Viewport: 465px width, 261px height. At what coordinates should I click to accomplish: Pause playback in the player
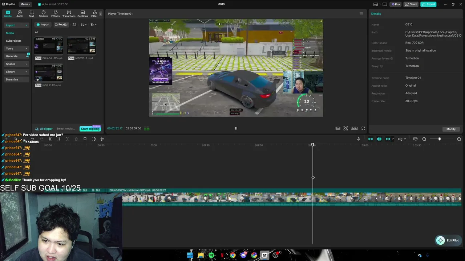236,128
